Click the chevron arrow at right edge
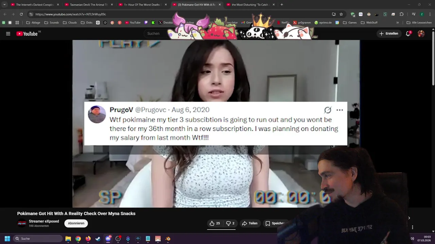The image size is (435, 244). (409, 218)
